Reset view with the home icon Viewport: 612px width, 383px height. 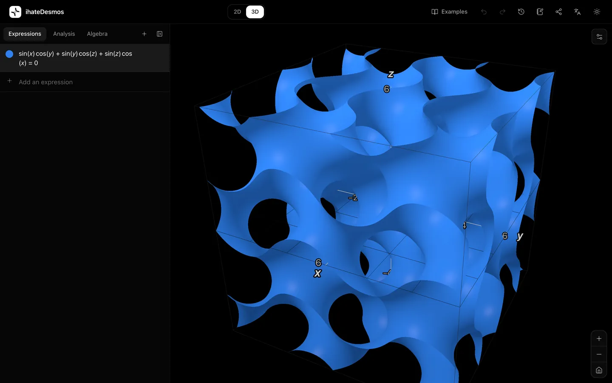(599, 370)
